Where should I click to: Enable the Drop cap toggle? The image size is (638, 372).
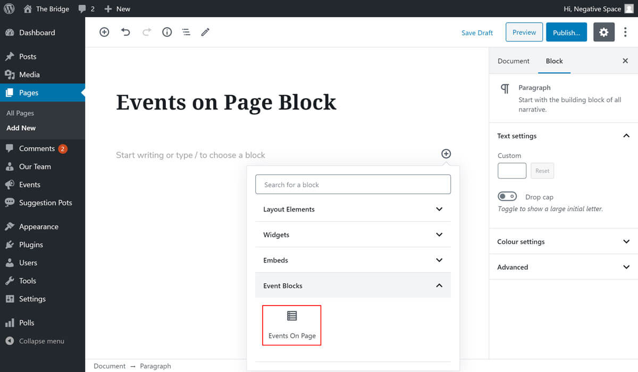pos(507,197)
